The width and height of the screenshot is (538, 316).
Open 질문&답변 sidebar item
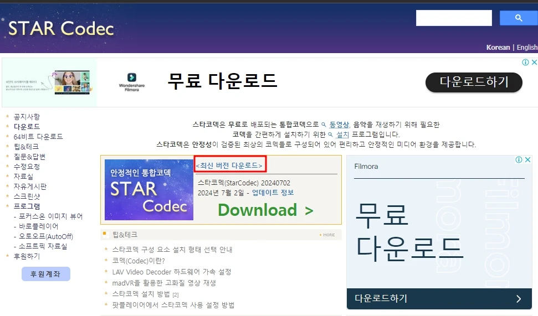(x=29, y=157)
